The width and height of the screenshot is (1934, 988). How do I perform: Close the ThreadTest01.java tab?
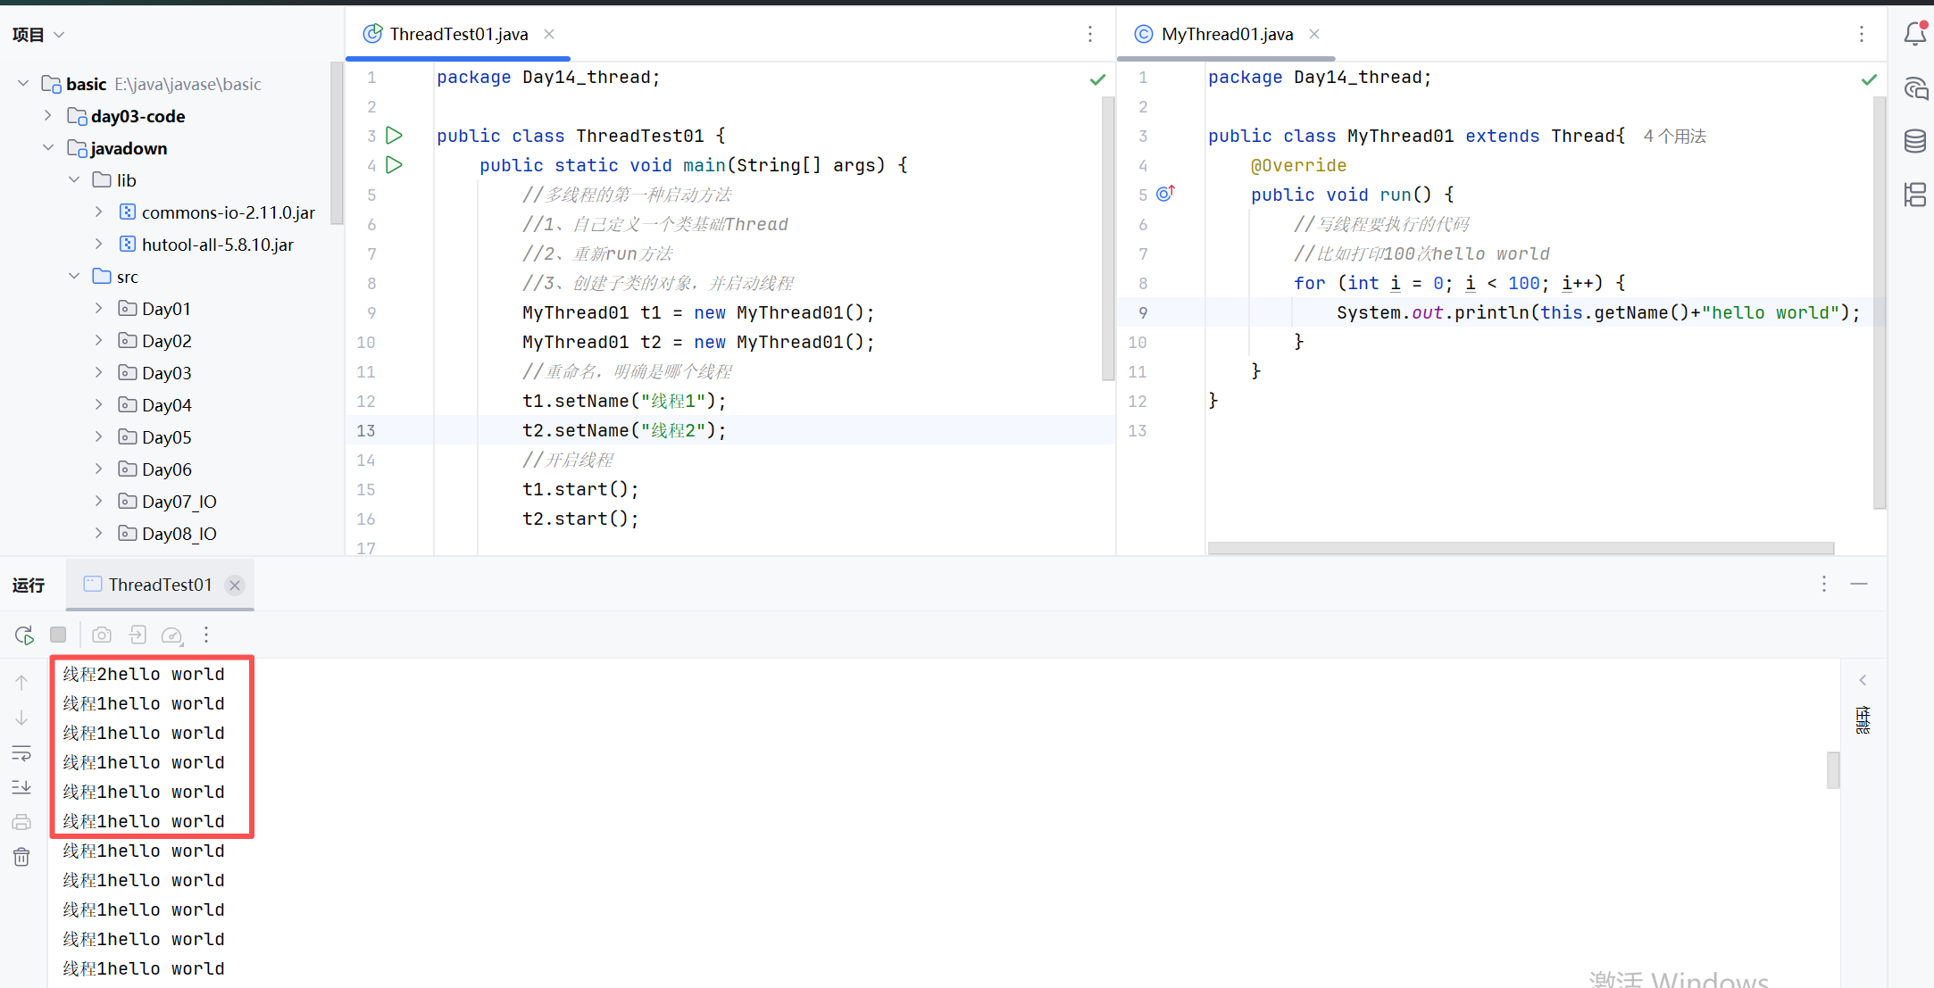[549, 34]
